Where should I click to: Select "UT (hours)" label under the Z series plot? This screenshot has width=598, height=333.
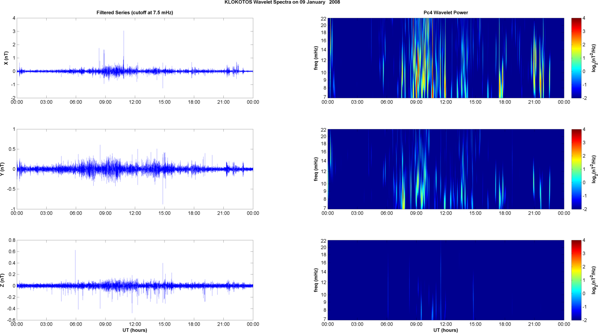click(x=135, y=330)
